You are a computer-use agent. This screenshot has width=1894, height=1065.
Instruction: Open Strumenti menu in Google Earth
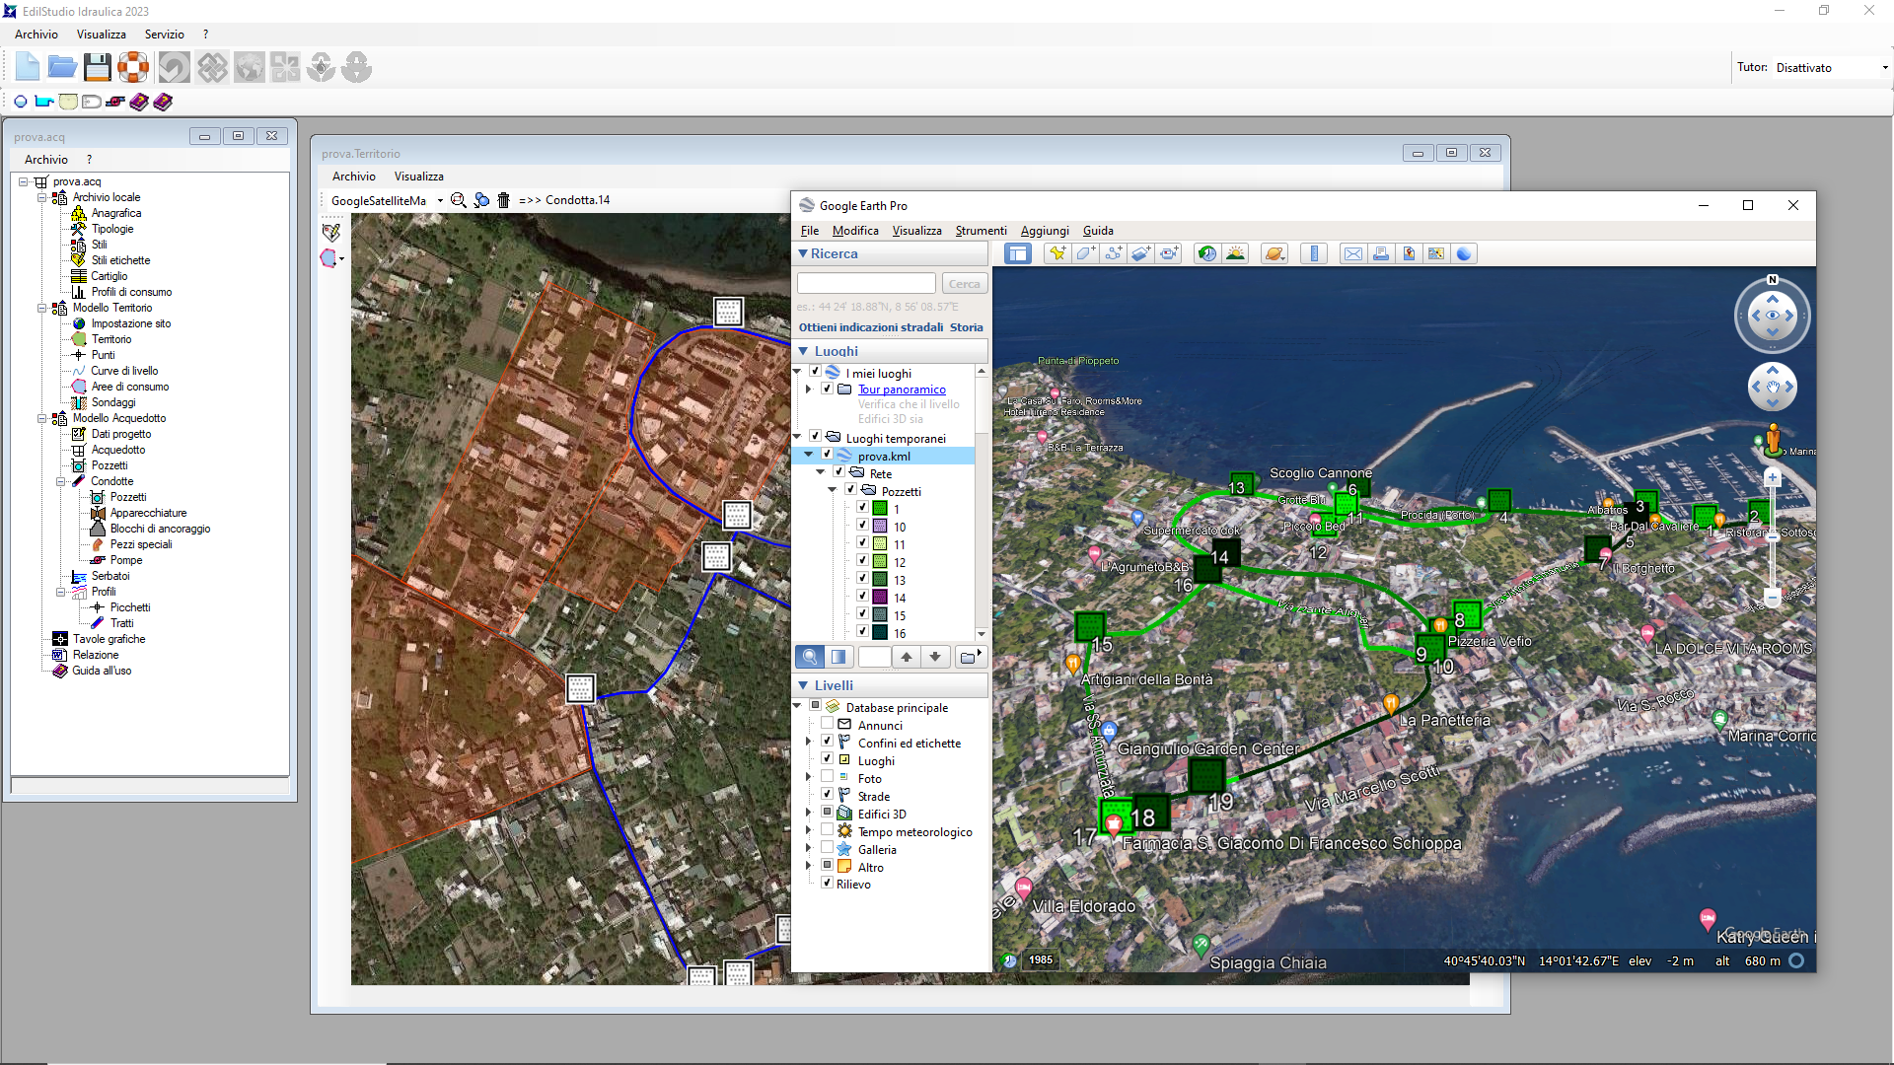(981, 231)
